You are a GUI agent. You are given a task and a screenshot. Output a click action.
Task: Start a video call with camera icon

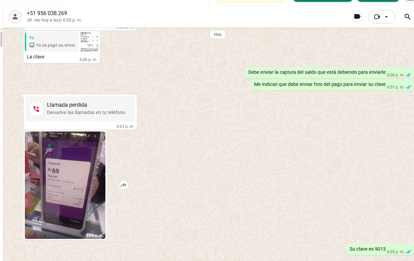(x=377, y=17)
